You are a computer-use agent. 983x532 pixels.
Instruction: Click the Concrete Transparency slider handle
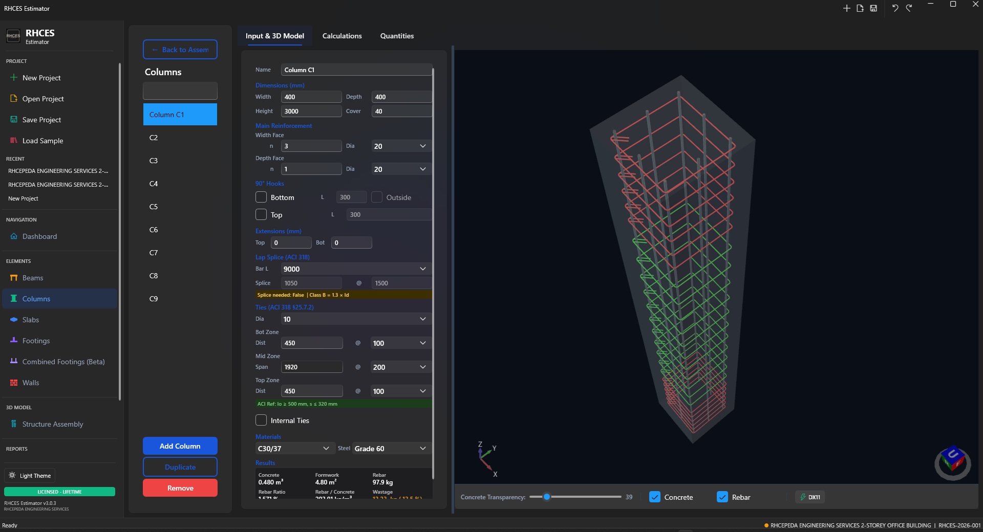[547, 497]
